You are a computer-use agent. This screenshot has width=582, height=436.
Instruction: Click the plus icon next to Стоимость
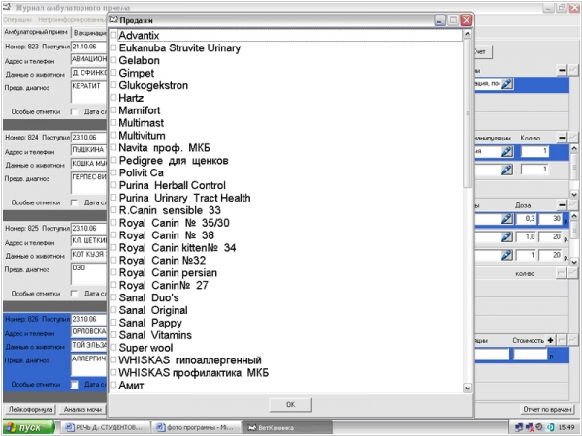[x=550, y=340]
